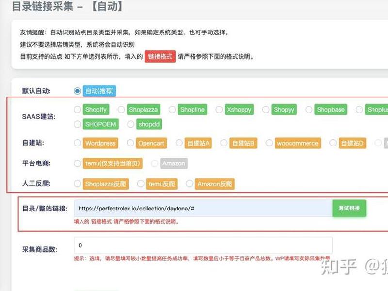This screenshot has width=388, height=291.
Task: Click the green Shopify label tag
Action: (96, 110)
